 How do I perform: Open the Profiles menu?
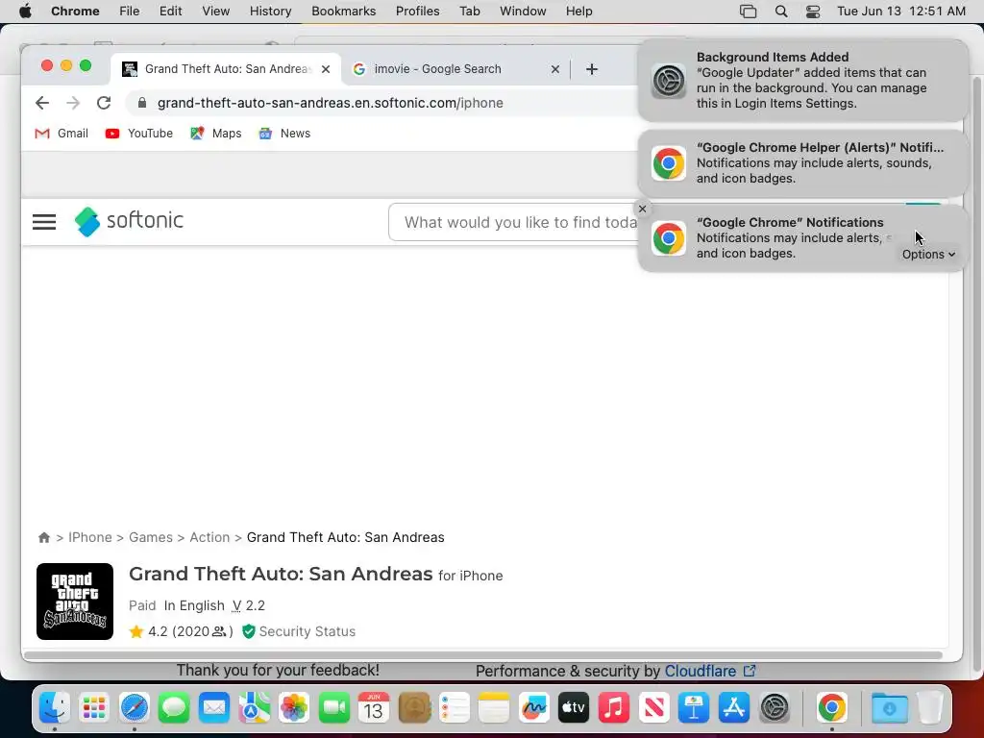[x=417, y=12]
